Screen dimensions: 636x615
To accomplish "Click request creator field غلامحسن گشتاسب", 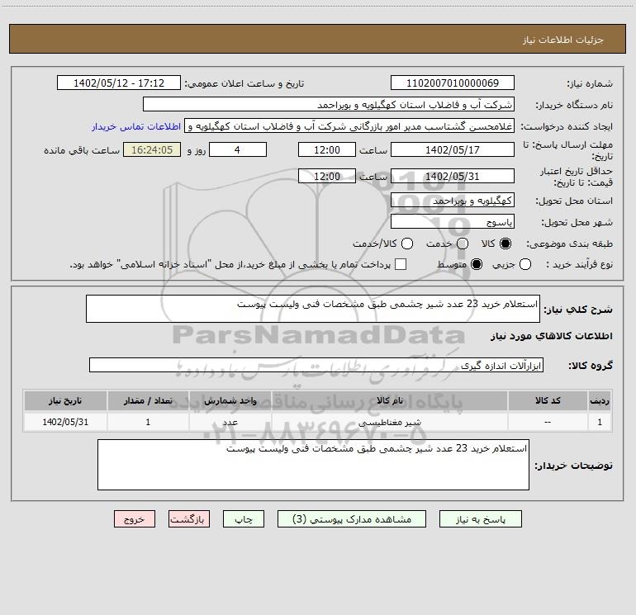I will point(349,126).
